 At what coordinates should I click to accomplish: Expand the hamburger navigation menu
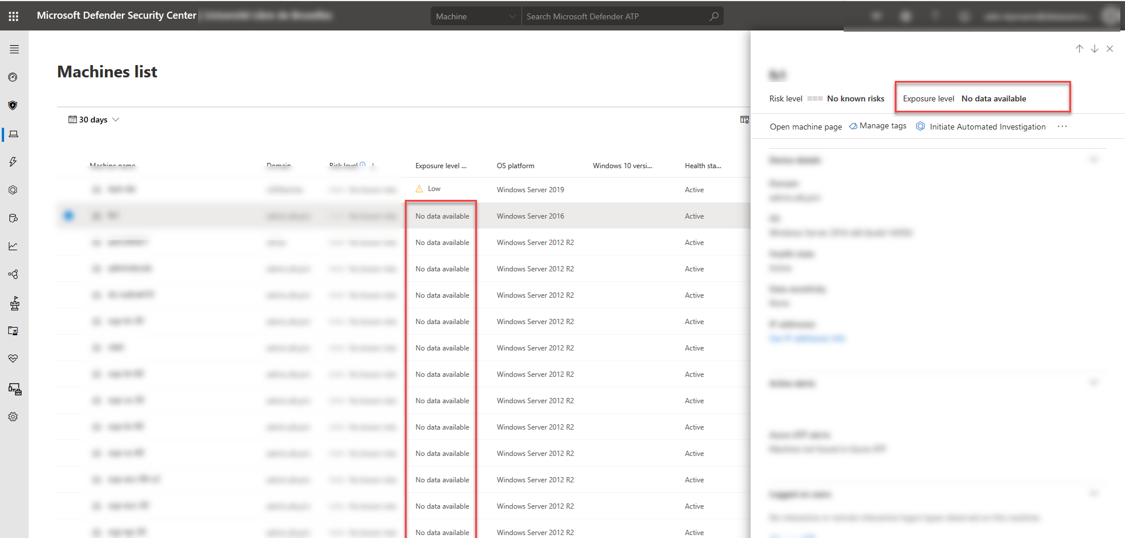point(14,49)
